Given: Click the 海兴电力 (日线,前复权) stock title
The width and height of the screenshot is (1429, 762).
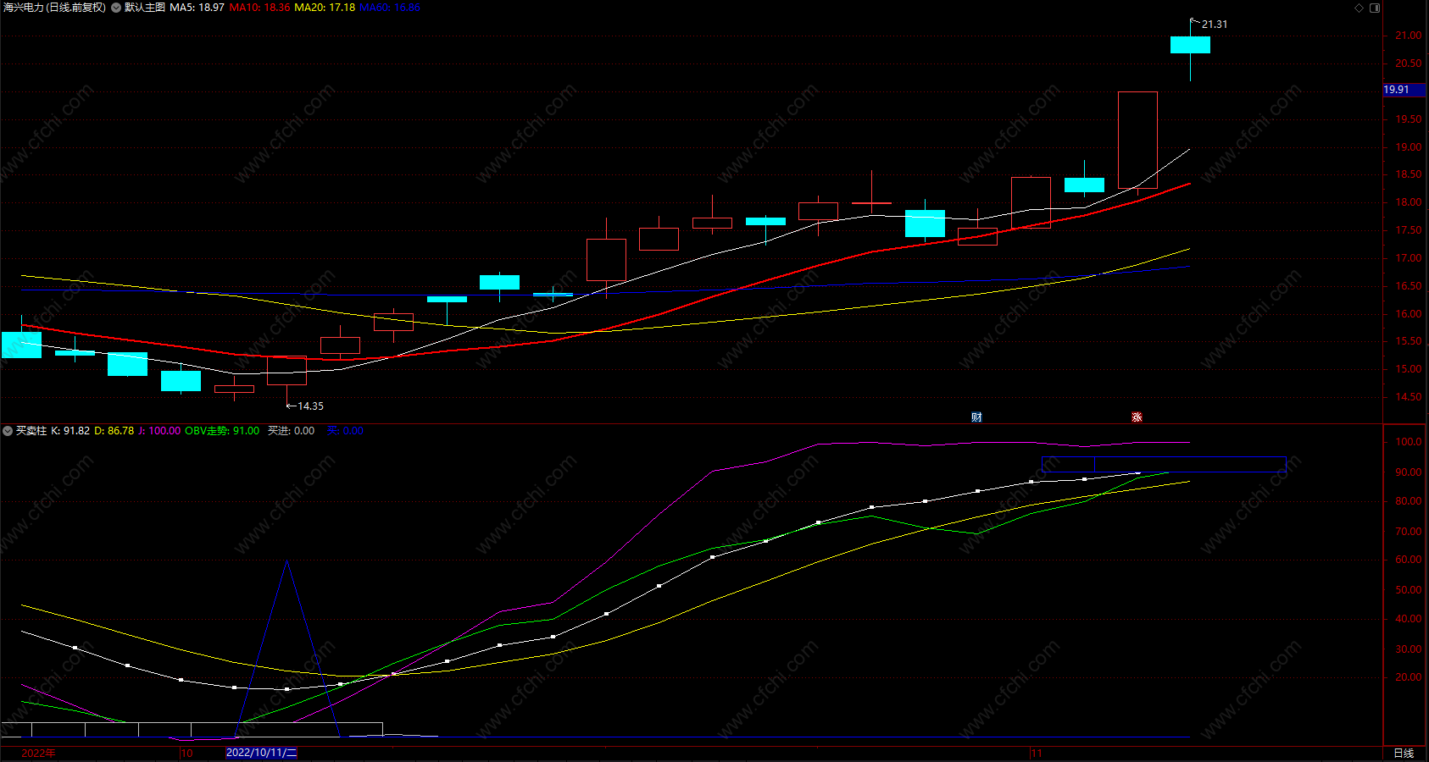Looking at the screenshot, I should (54, 8).
